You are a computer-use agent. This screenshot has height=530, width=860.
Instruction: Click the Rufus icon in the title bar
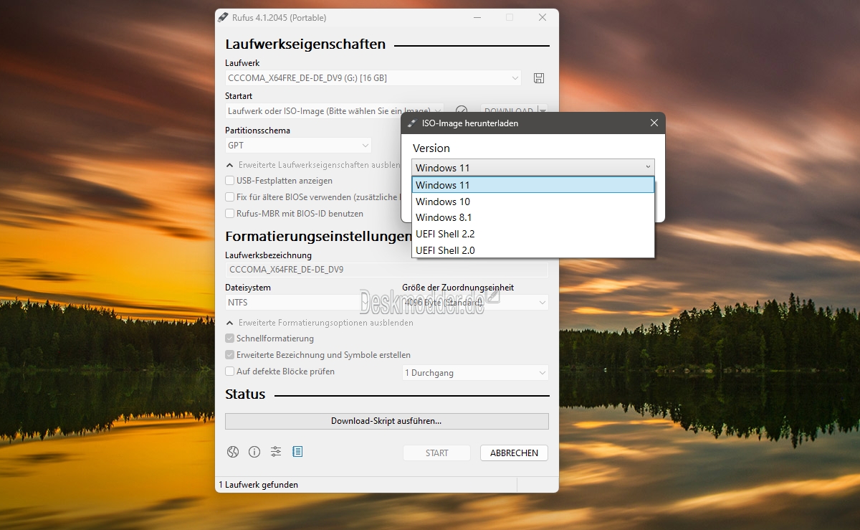[x=224, y=17]
